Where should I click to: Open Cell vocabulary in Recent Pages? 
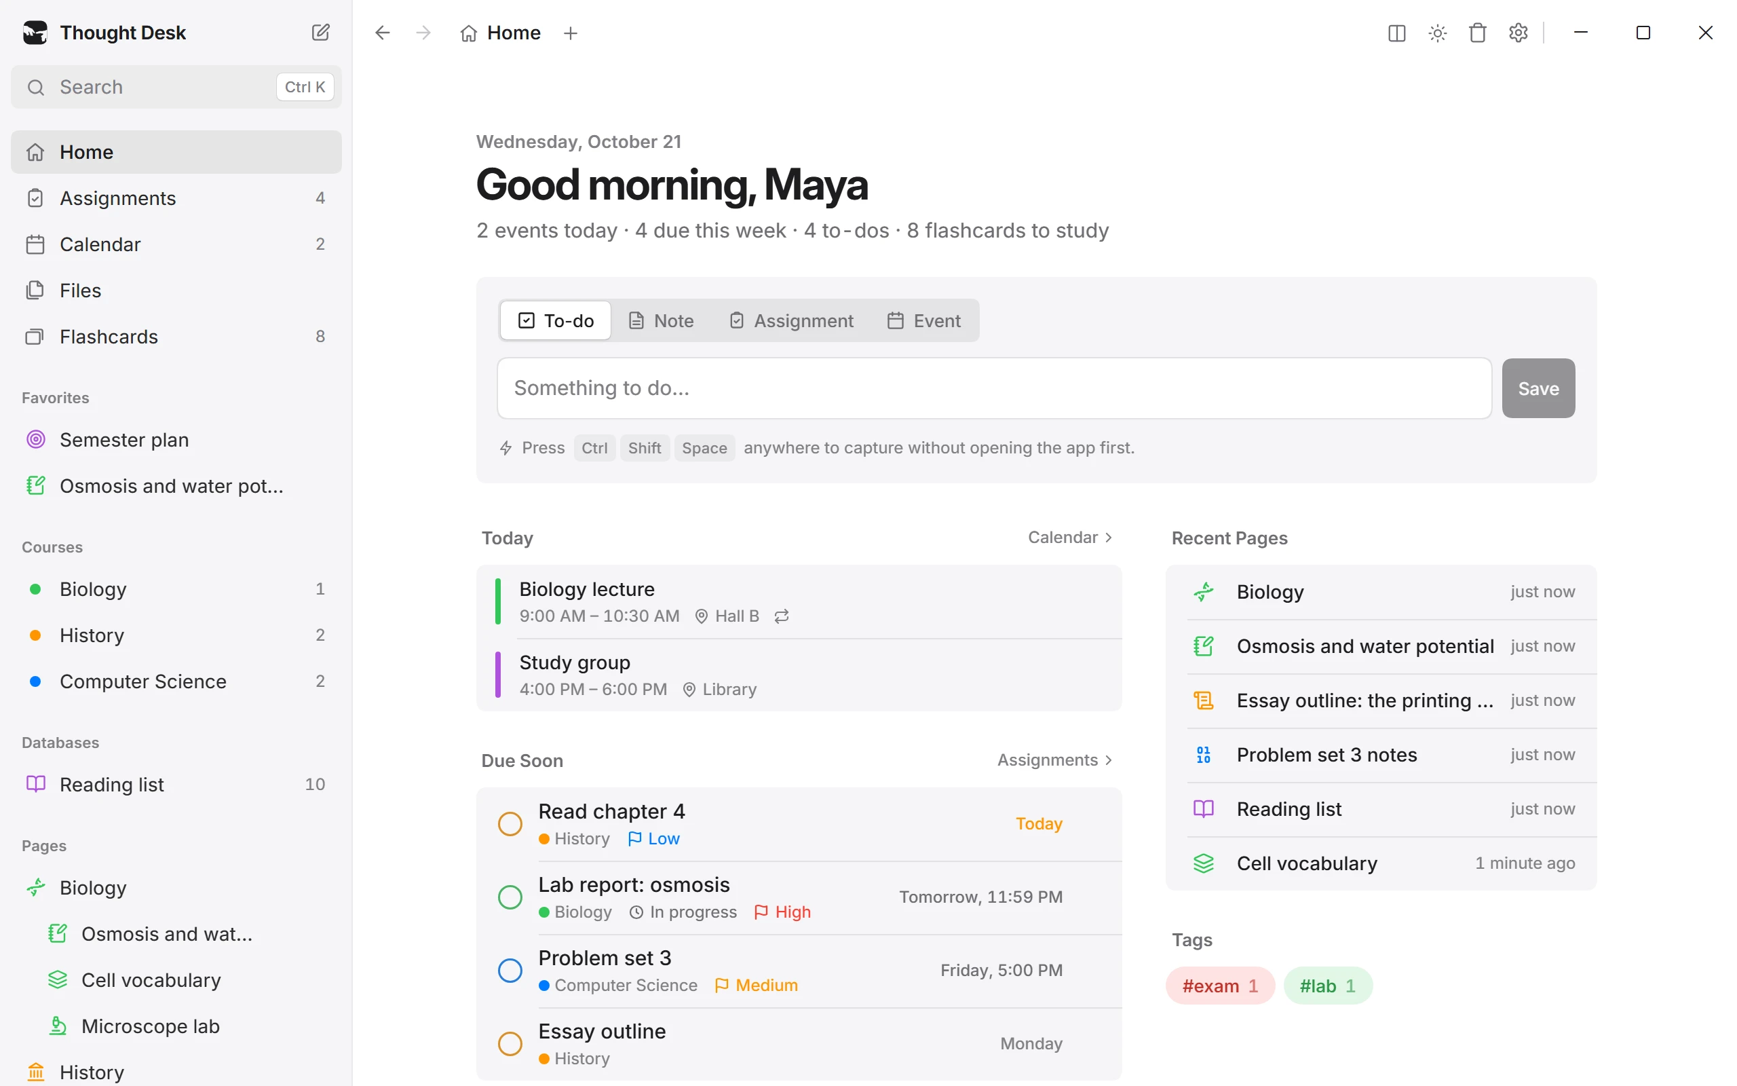coord(1381,863)
